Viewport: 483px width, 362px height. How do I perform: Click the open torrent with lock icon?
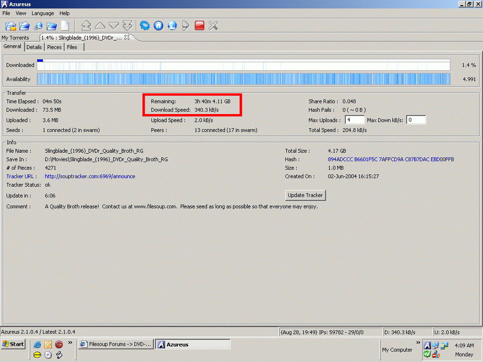pyautogui.click(x=11, y=26)
